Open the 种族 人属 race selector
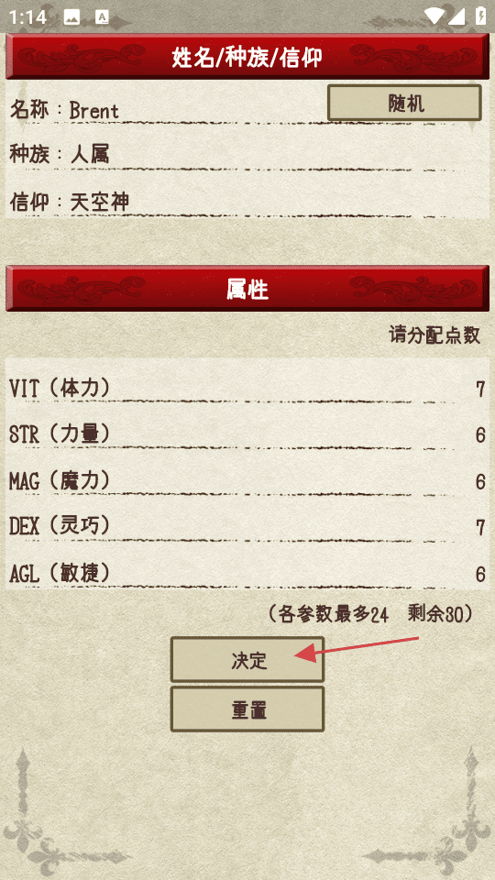 [247, 154]
